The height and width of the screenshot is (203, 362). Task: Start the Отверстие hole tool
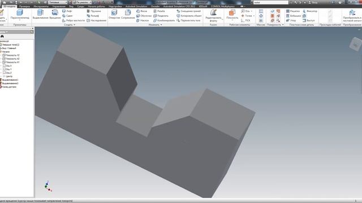114,14
